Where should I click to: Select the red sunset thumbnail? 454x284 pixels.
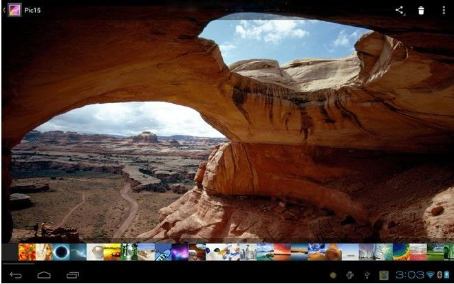[282, 252]
